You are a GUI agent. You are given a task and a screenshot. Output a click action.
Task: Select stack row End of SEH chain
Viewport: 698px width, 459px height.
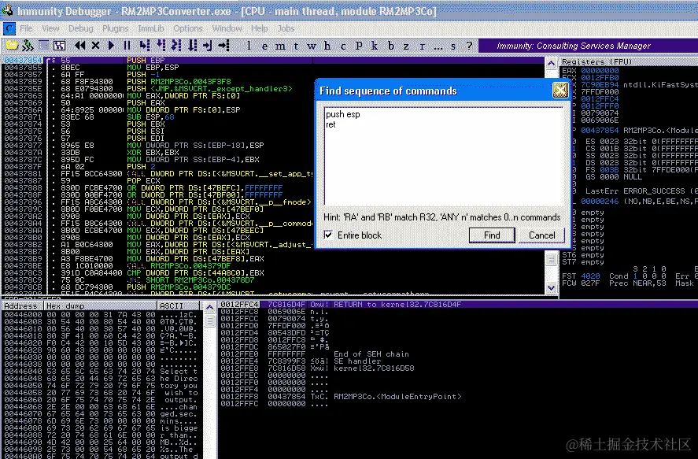click(x=458, y=354)
